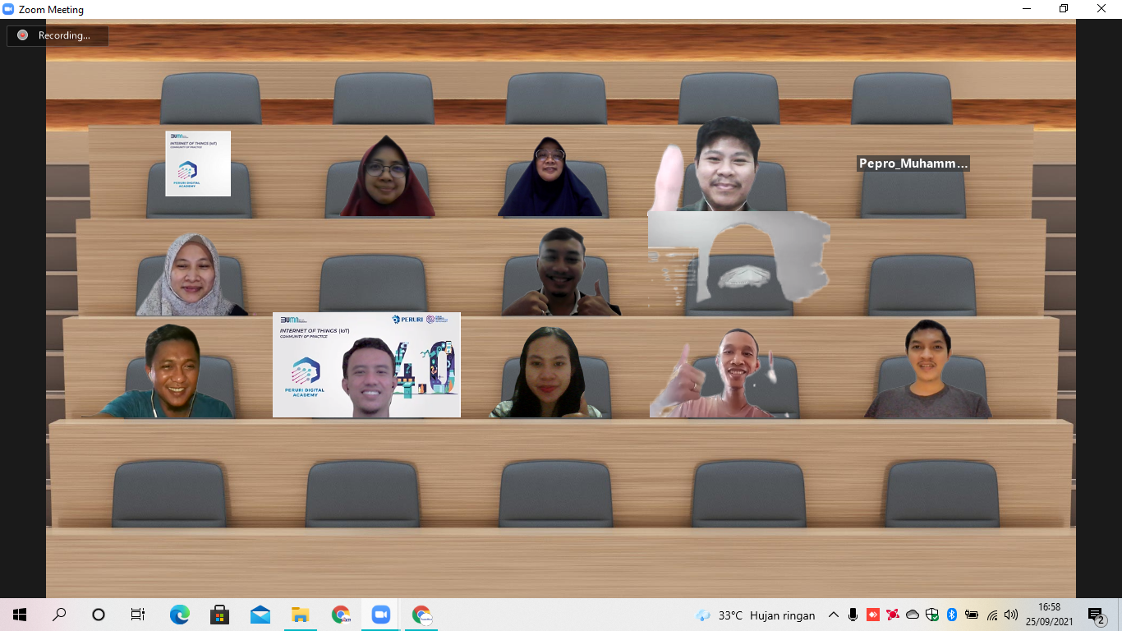Open the weather widget showing Hujan ringan
This screenshot has height=631, width=1122.
756,615
